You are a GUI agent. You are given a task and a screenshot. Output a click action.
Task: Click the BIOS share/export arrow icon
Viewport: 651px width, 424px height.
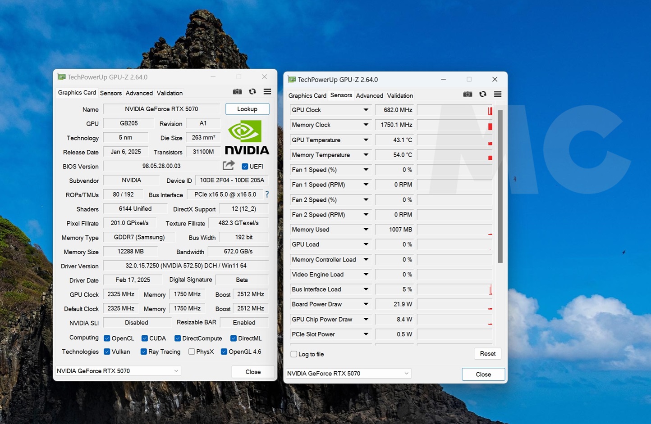[x=229, y=166]
